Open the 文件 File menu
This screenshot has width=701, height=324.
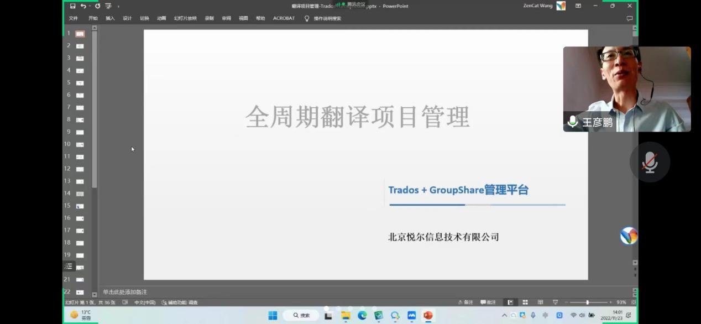pyautogui.click(x=73, y=18)
